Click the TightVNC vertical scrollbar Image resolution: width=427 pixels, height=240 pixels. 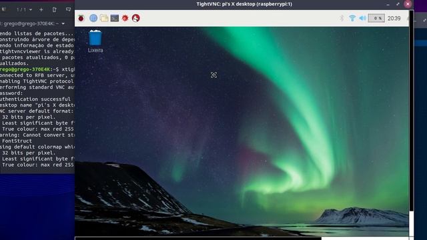[x=411, y=111]
